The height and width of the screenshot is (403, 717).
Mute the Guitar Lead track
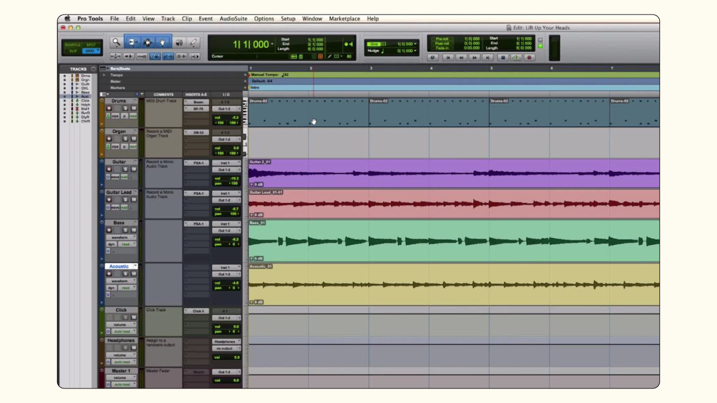click(134, 199)
